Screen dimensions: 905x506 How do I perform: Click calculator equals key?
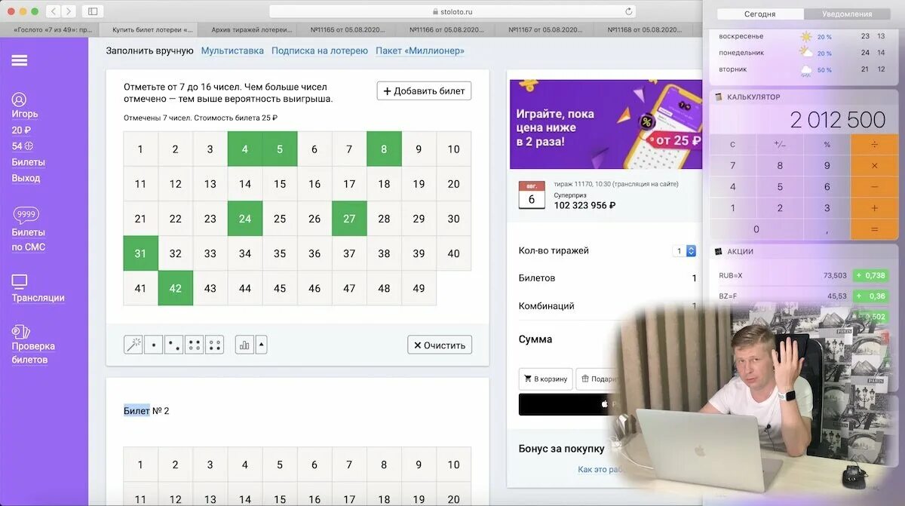(875, 228)
